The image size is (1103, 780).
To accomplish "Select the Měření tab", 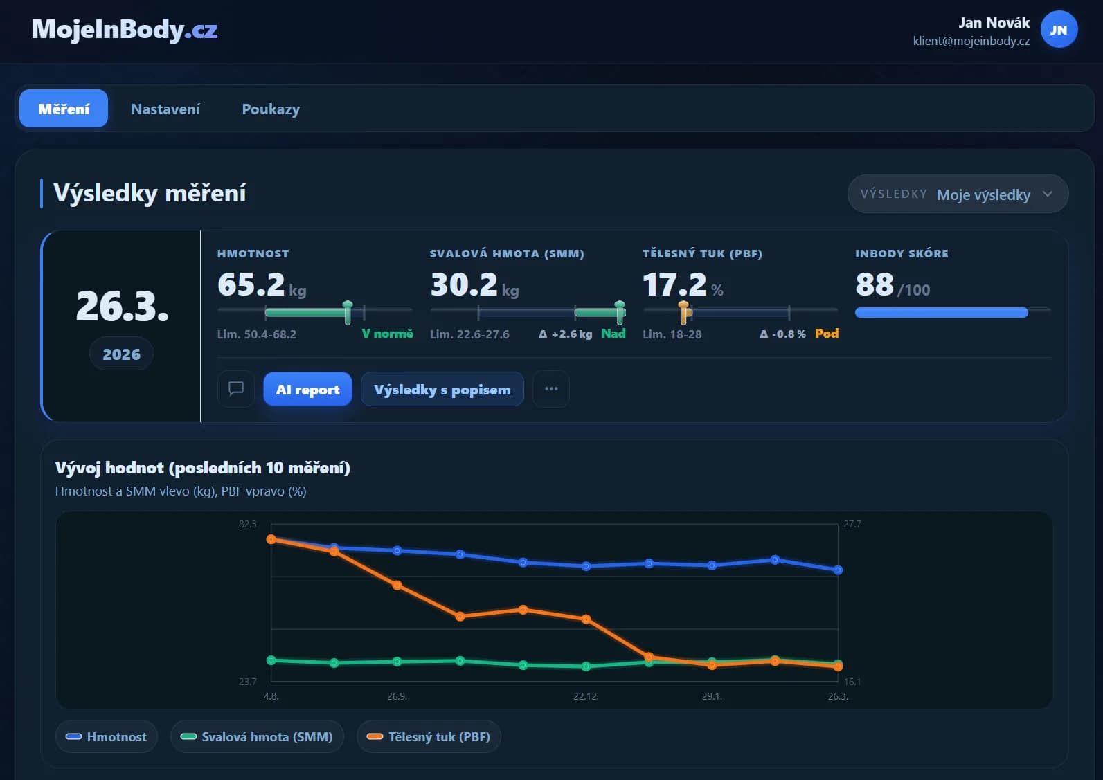I will (x=64, y=109).
